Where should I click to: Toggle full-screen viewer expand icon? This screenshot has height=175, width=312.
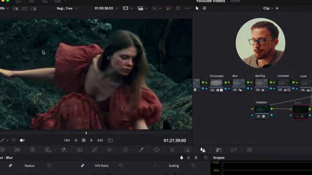click(178, 8)
